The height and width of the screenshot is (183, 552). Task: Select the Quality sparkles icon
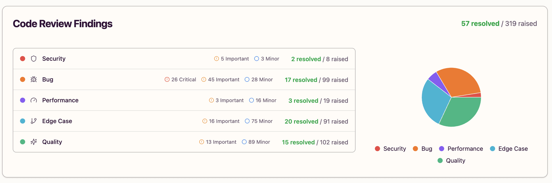[33, 142]
